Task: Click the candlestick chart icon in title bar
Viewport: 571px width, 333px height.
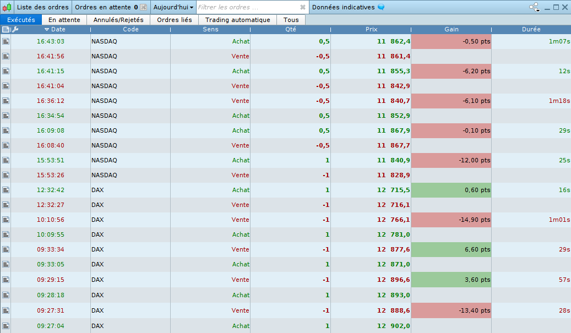Action: pos(7,7)
